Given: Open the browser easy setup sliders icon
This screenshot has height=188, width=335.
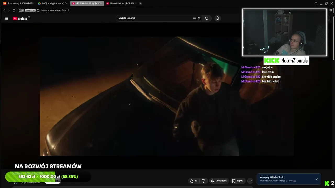Looking at the screenshot, I should pos(331,10).
